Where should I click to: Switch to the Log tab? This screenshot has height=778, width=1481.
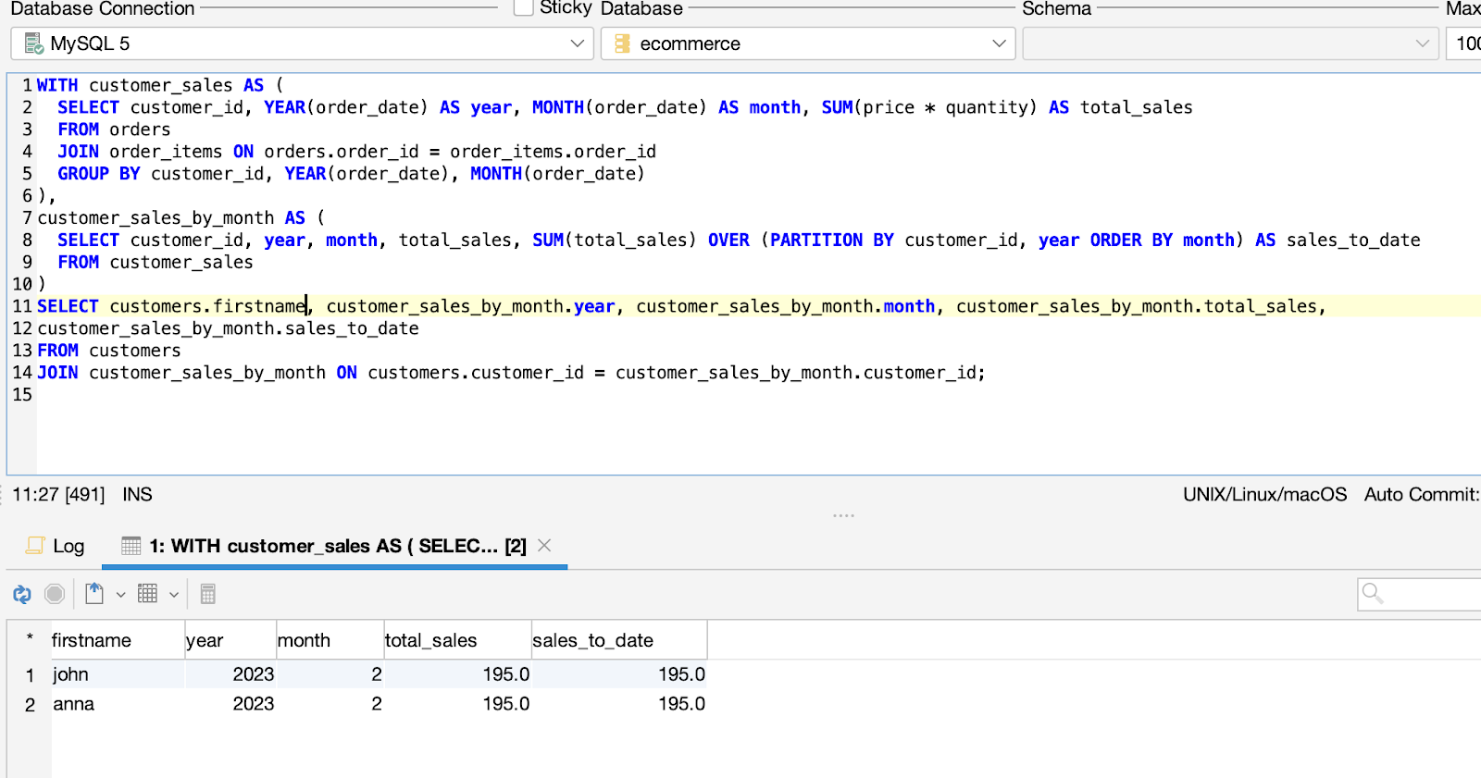click(x=56, y=546)
